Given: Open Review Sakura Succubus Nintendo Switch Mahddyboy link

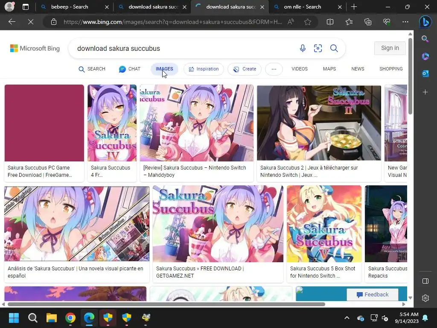Looking at the screenshot, I should pos(195,171).
